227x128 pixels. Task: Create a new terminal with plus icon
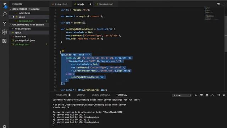[196, 95]
